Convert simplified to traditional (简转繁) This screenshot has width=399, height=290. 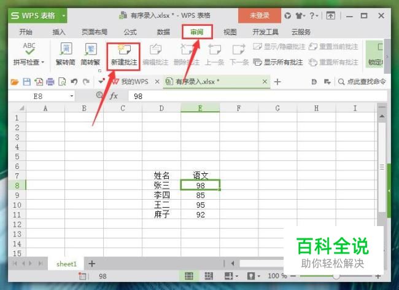coord(90,53)
